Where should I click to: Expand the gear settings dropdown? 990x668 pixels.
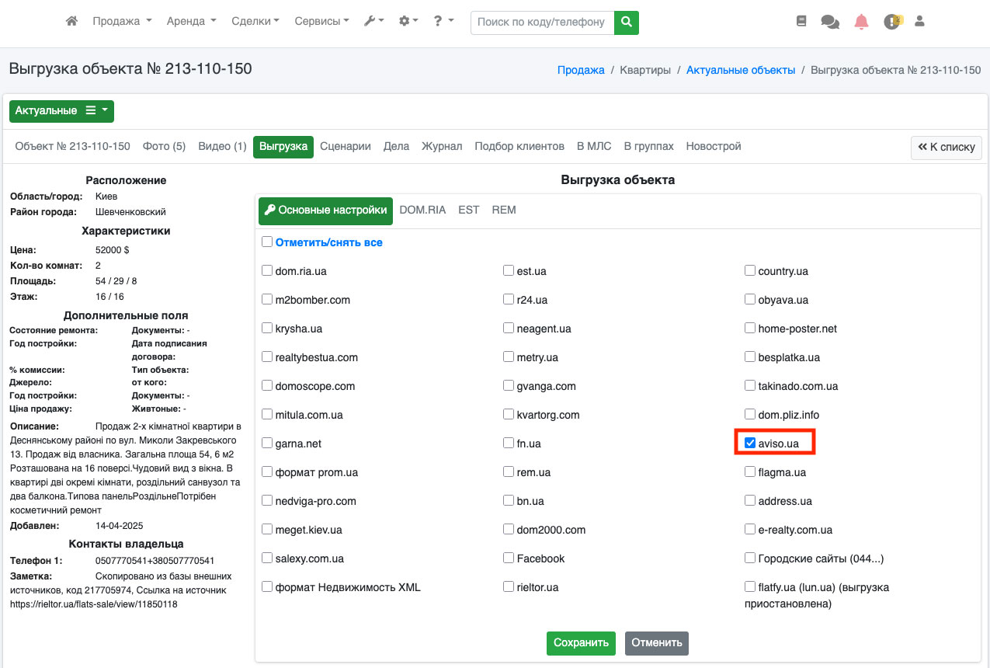[408, 22]
